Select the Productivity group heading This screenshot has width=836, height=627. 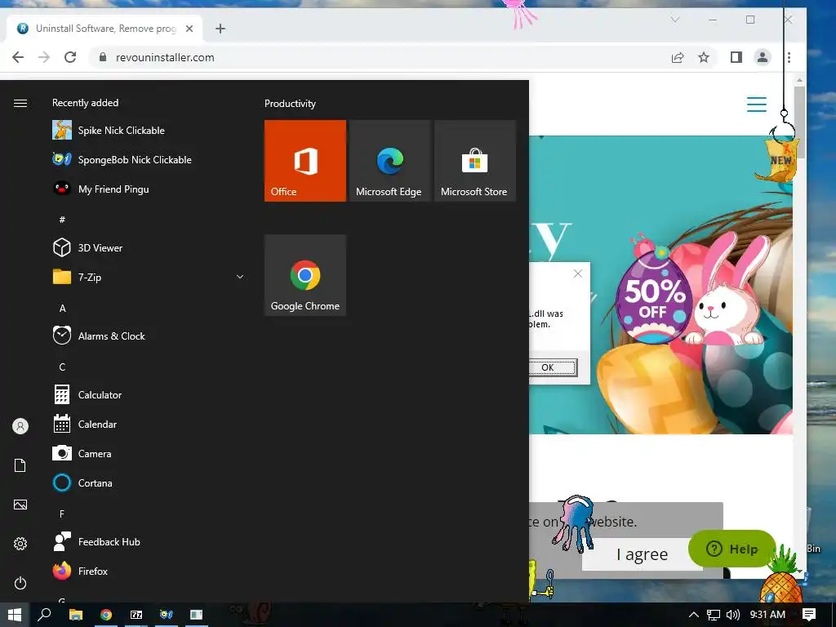point(290,104)
